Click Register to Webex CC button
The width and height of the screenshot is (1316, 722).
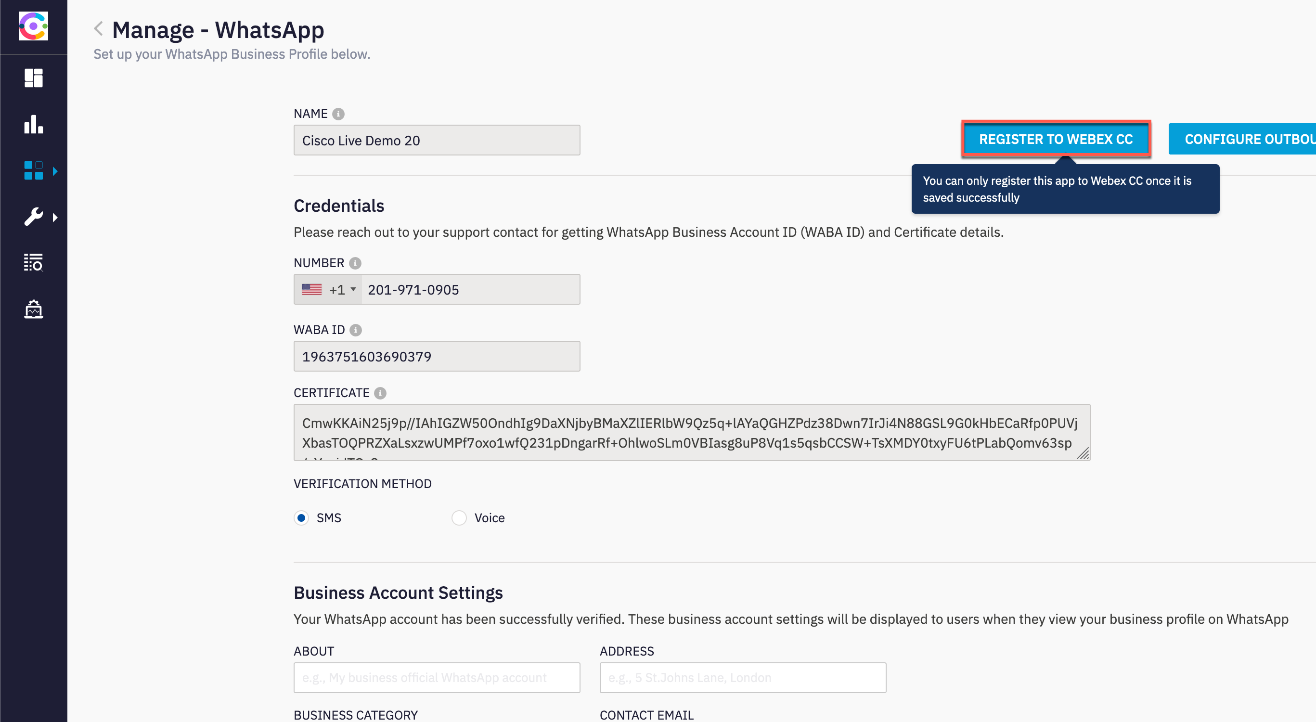point(1056,139)
